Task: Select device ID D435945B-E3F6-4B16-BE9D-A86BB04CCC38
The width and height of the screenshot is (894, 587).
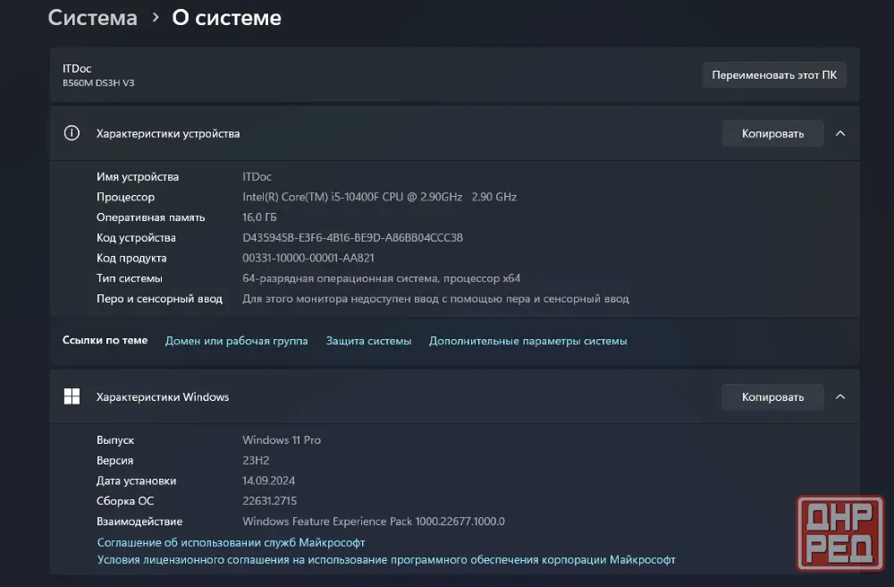Action: pos(352,237)
